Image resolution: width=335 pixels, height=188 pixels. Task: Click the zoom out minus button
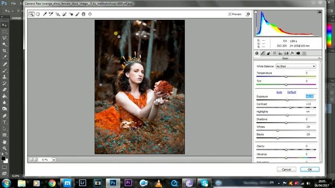(x=31, y=160)
